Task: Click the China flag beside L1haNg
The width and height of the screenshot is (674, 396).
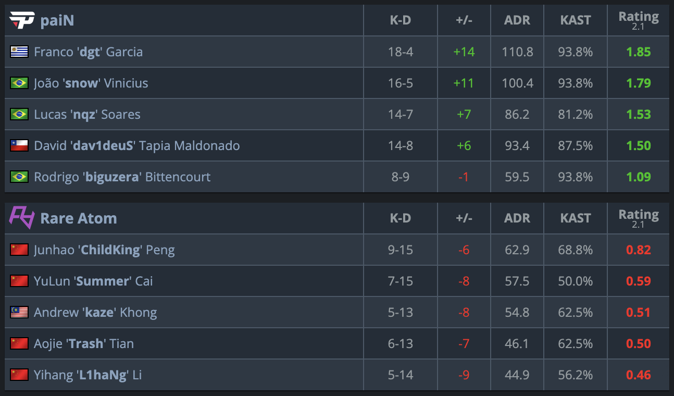Action: tap(19, 375)
